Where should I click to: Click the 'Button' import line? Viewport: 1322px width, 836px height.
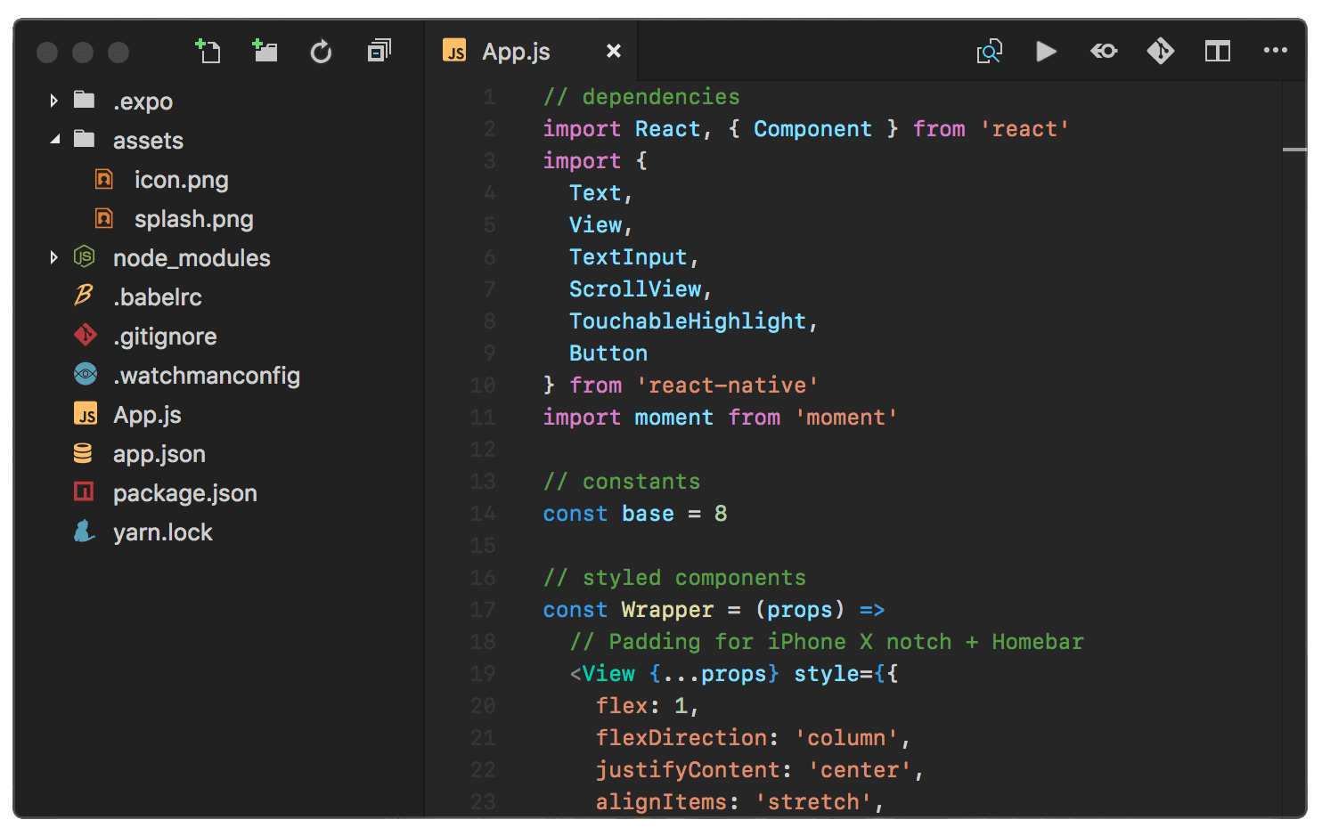608,353
